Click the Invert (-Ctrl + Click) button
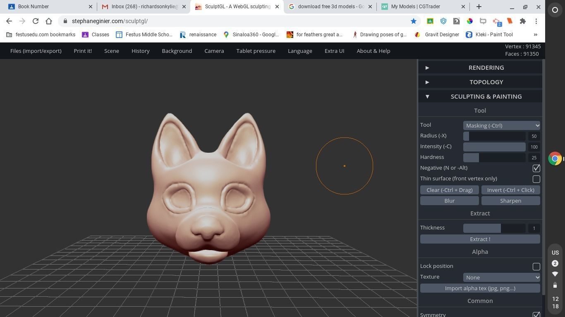Viewport: 565px width, 317px height. point(511,190)
